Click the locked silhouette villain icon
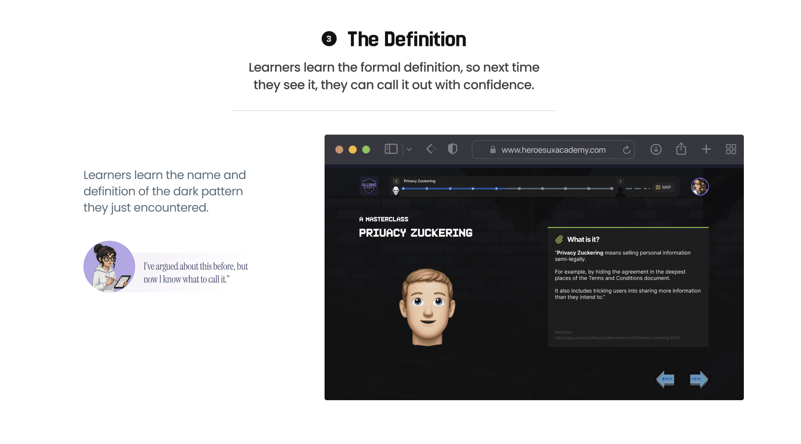Image resolution: width=801 pixels, height=444 pixels. point(620,191)
